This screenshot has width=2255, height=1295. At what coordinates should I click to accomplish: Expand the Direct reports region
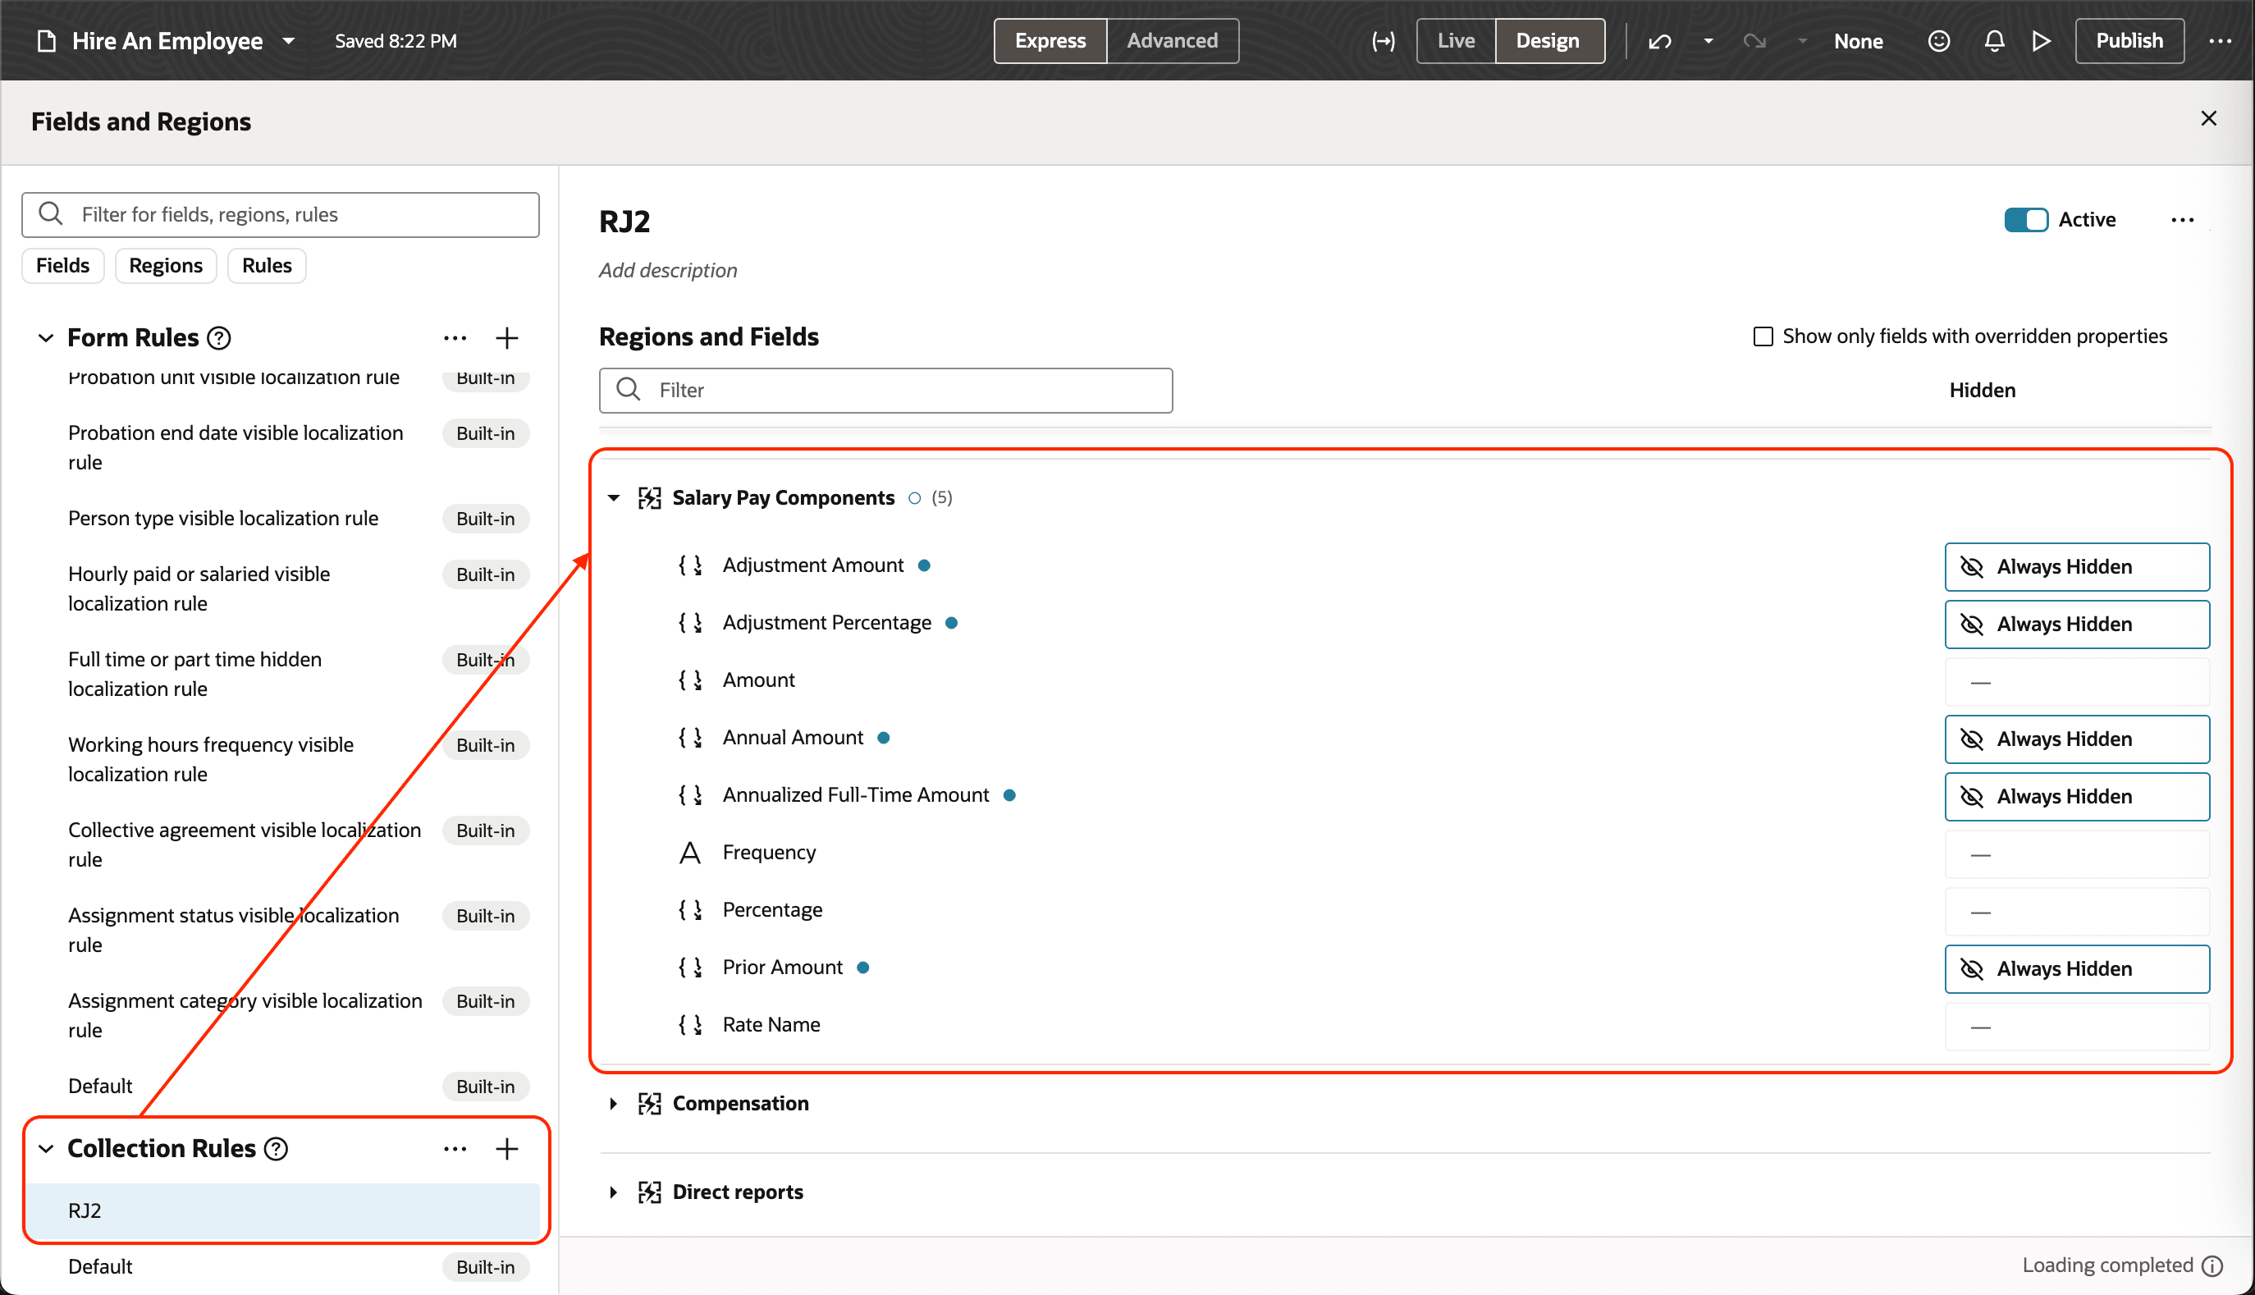pyautogui.click(x=613, y=1192)
